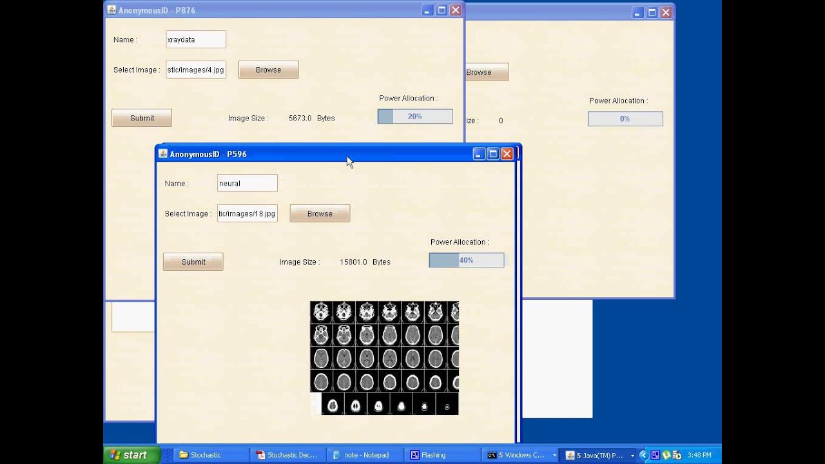Viewport: 825px width, 464px height.
Task: Click the brain scan image preview
Action: click(x=385, y=358)
